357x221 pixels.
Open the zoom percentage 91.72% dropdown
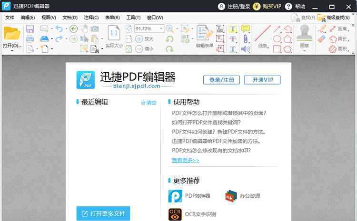point(161,29)
